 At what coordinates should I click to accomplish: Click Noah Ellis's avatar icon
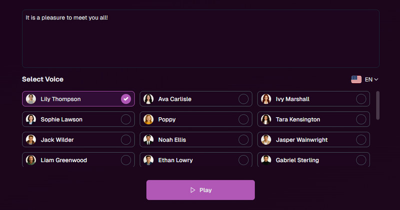(148, 140)
